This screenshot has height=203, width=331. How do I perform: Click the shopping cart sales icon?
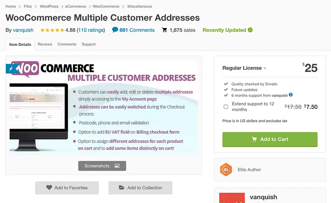click(165, 30)
